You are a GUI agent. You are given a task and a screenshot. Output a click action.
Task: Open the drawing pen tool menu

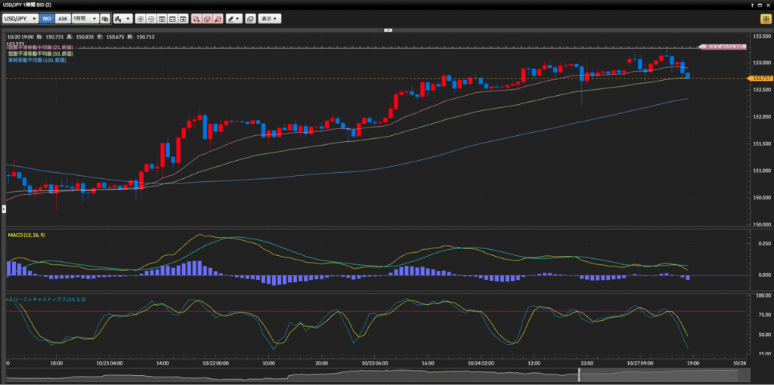click(x=234, y=18)
